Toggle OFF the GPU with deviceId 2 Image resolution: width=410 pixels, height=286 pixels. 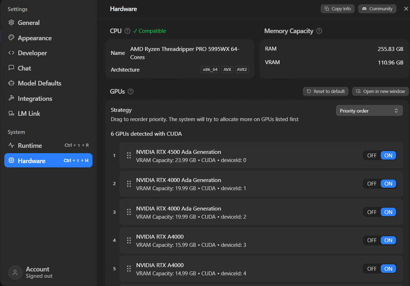click(371, 212)
